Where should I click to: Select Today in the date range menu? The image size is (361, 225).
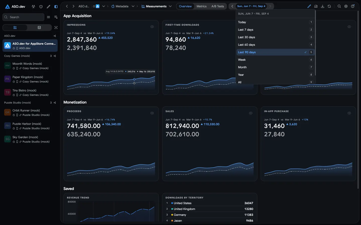point(275,22)
